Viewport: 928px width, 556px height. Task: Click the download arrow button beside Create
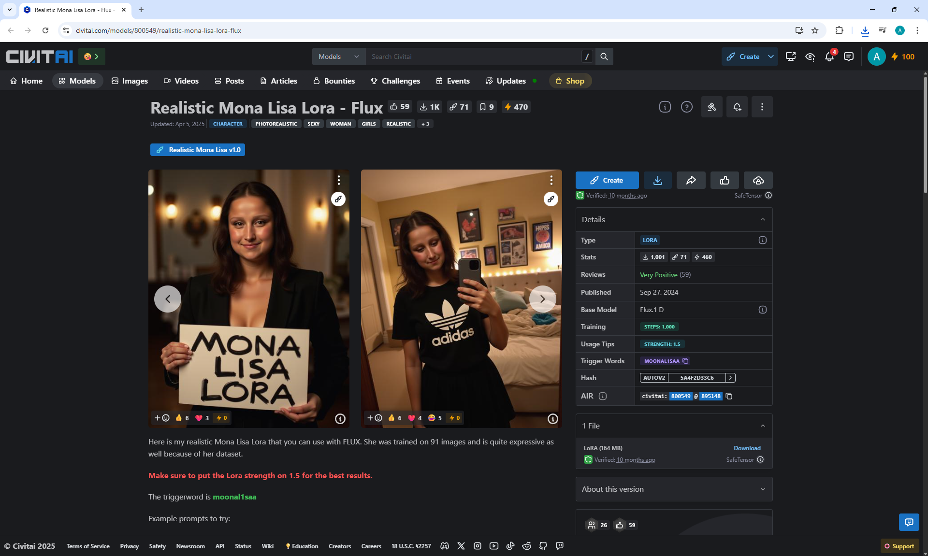coord(657,180)
